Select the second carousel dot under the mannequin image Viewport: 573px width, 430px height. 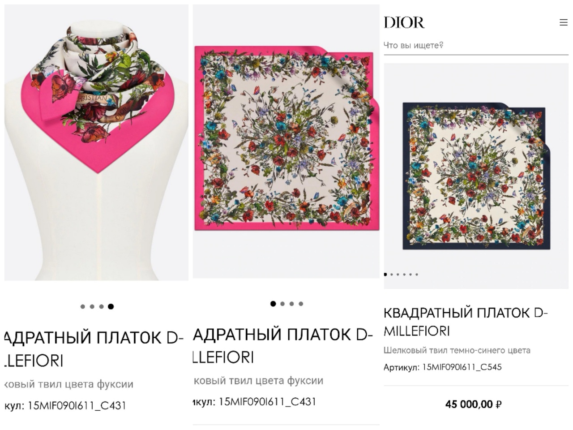click(92, 306)
